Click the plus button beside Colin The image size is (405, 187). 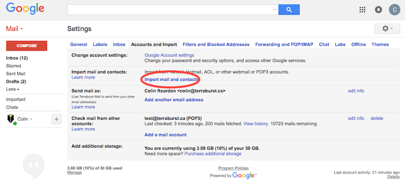click(x=57, y=119)
